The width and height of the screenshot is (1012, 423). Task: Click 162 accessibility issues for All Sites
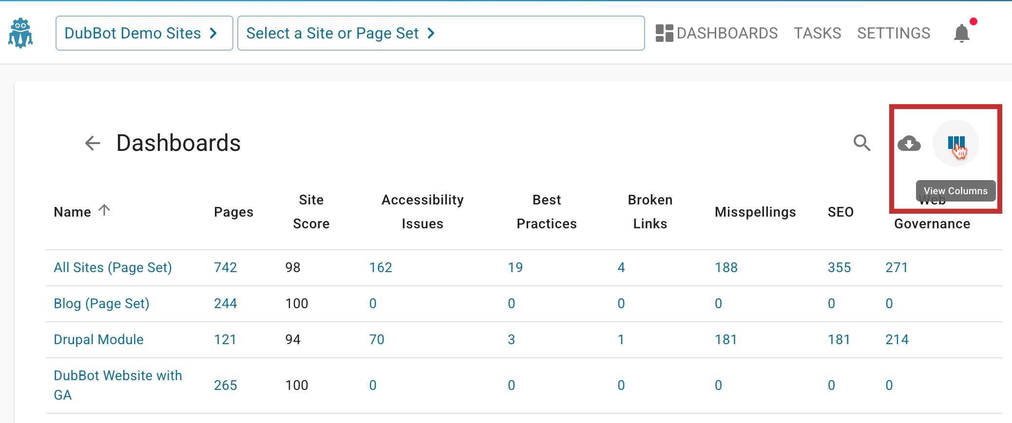tap(381, 268)
